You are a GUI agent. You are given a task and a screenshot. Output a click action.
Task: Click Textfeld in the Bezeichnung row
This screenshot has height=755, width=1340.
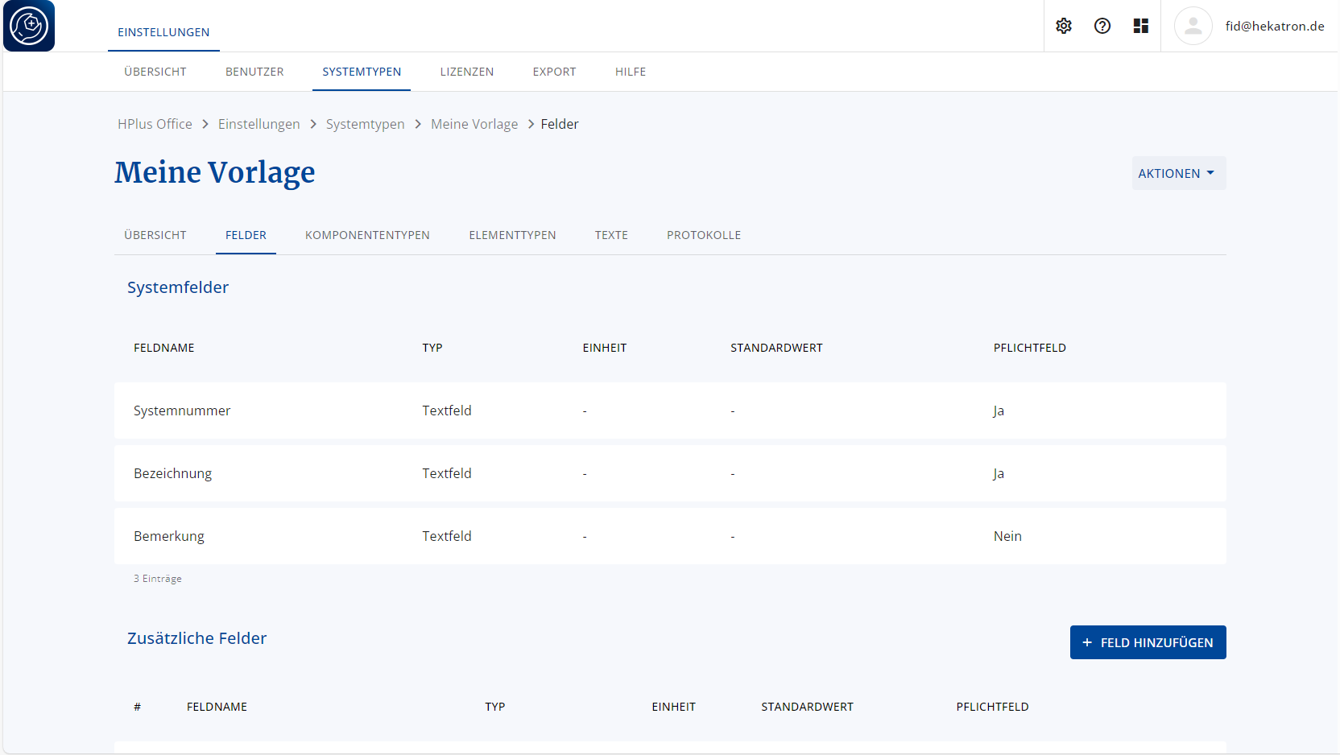point(447,473)
